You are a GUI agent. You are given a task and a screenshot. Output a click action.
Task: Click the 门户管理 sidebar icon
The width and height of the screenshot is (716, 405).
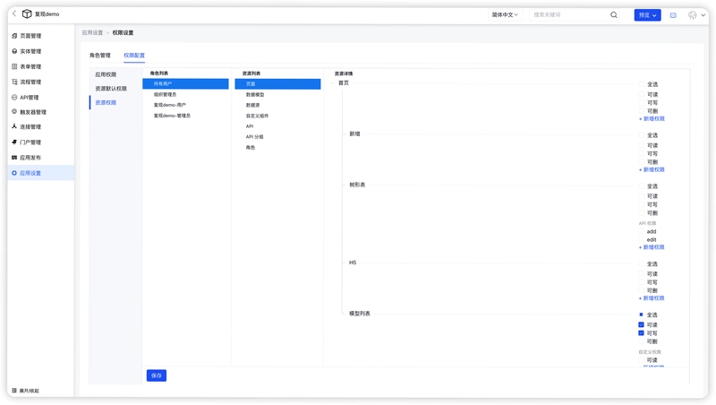click(x=14, y=142)
